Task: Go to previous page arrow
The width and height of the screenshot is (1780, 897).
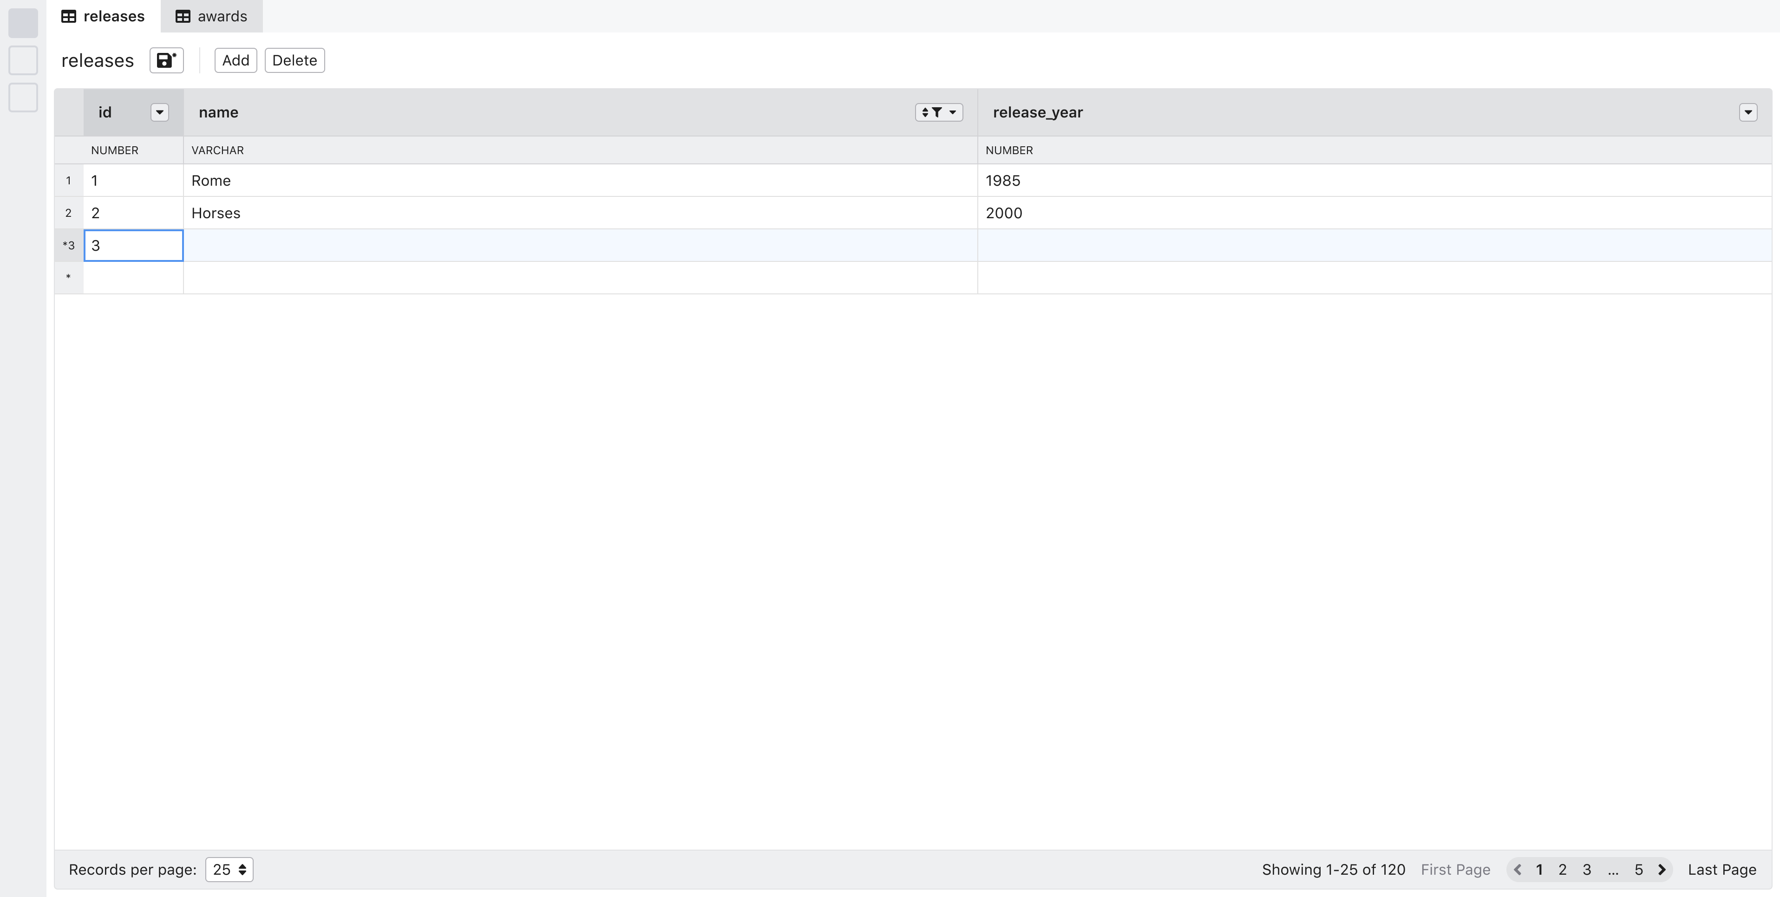Action: coord(1518,870)
